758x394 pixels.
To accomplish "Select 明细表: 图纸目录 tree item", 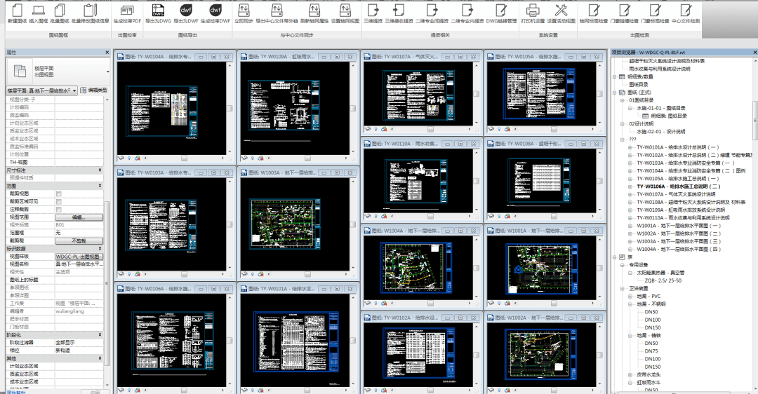I will pyautogui.click(x=669, y=116).
